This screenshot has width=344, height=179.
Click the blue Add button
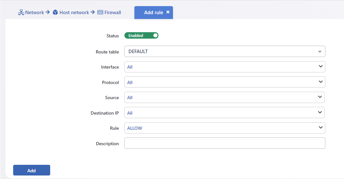(x=32, y=170)
